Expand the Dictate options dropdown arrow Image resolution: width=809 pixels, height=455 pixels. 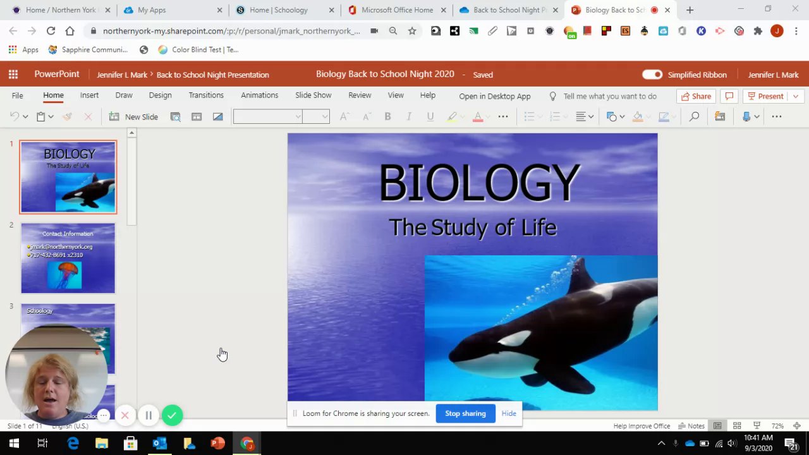tap(757, 116)
